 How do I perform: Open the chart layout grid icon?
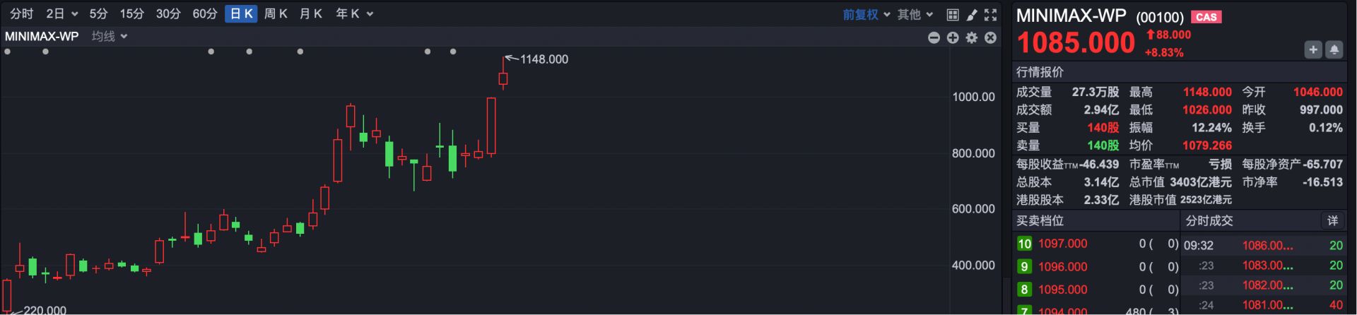point(953,15)
